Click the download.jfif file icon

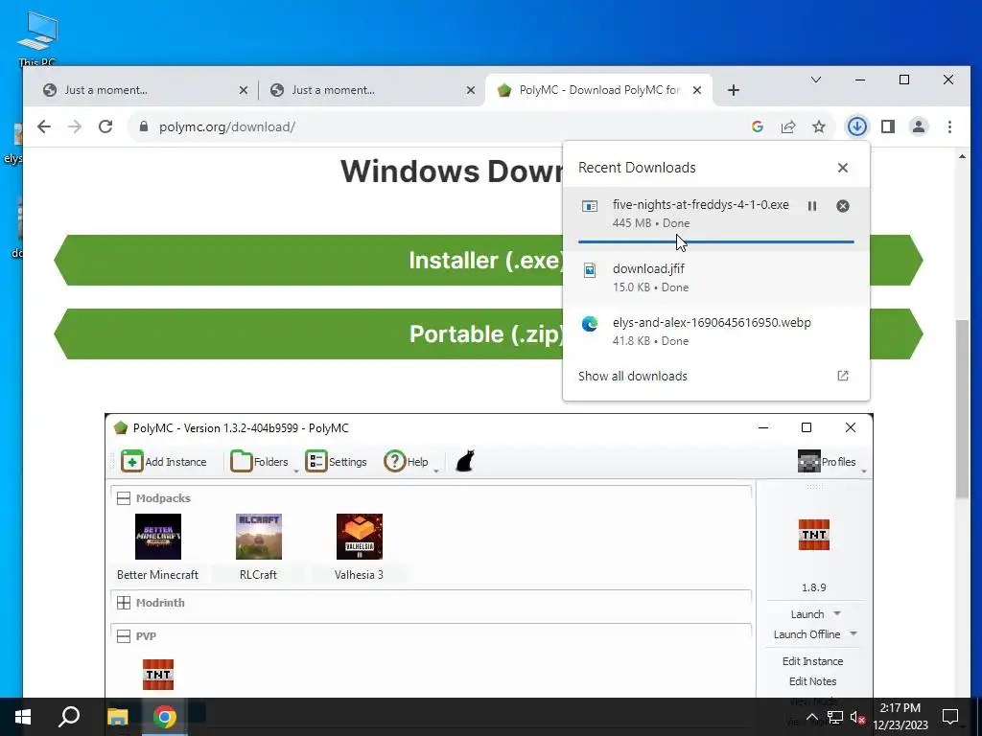[x=590, y=269]
